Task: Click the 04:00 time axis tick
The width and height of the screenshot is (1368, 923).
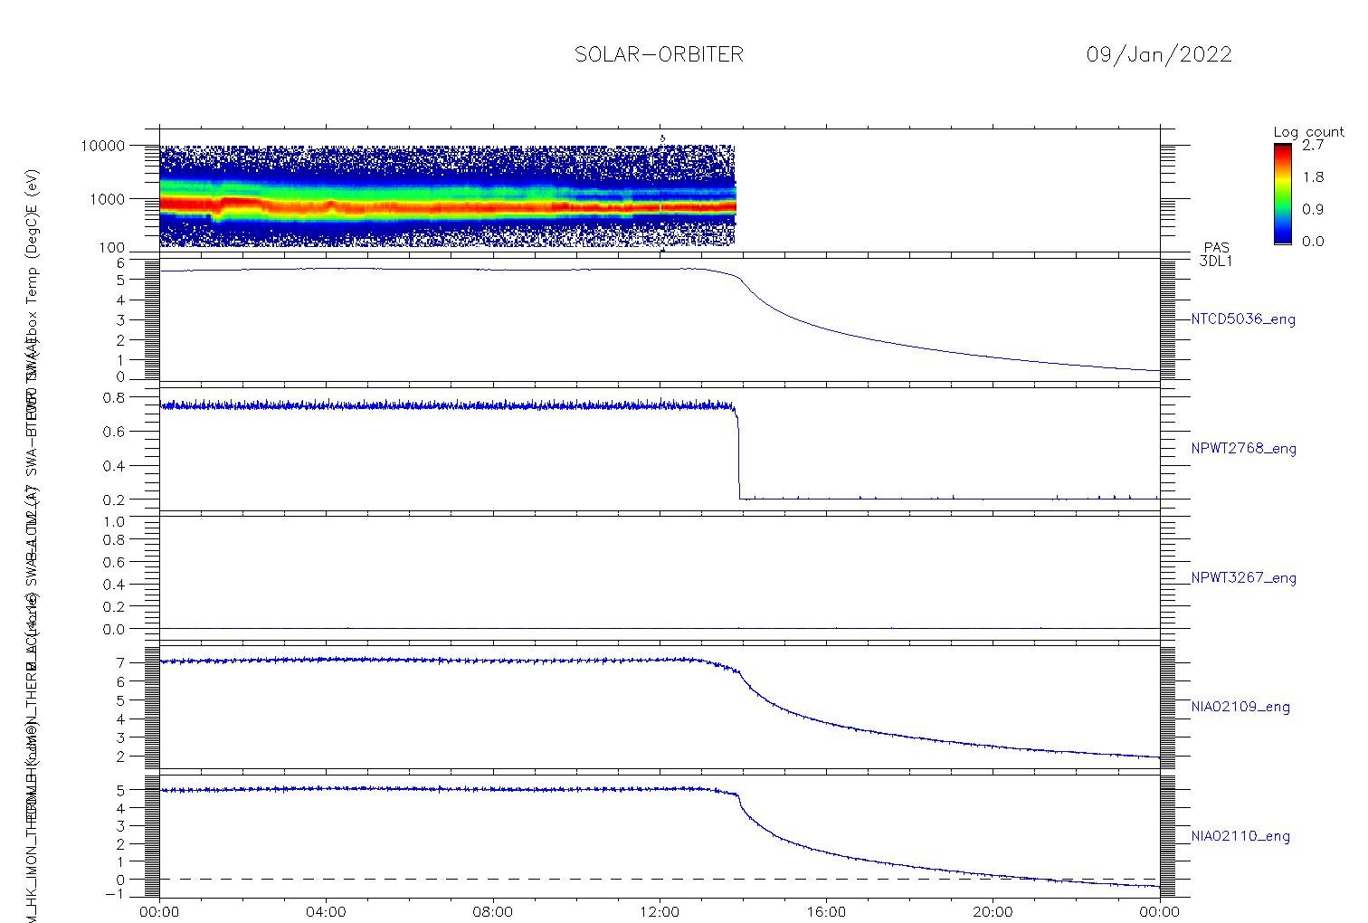Action: click(326, 911)
